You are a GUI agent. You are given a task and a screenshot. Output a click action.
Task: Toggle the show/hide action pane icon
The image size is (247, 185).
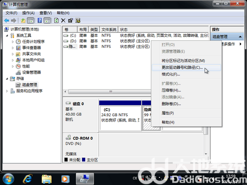47,20
